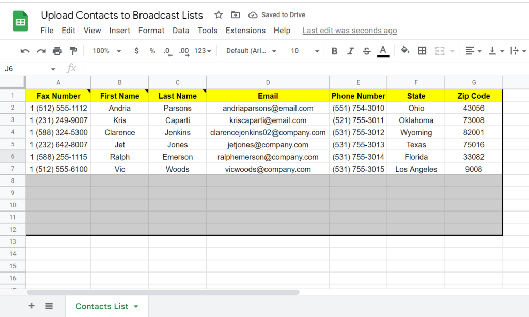Open the Data menu

click(181, 31)
